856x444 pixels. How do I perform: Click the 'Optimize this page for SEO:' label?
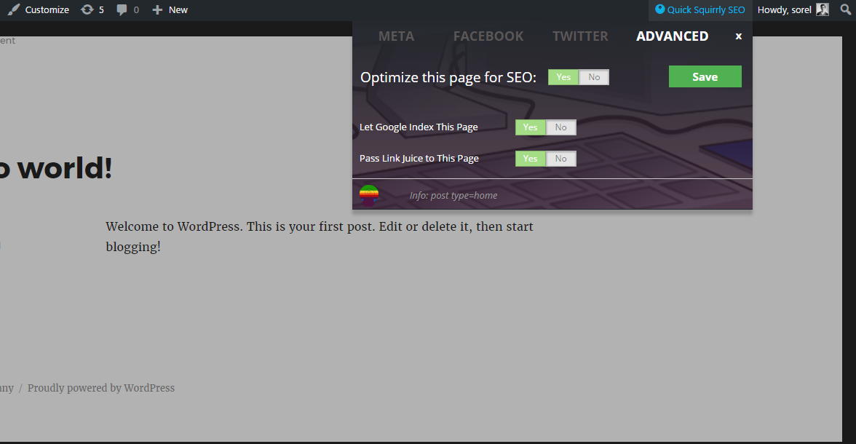tap(448, 78)
